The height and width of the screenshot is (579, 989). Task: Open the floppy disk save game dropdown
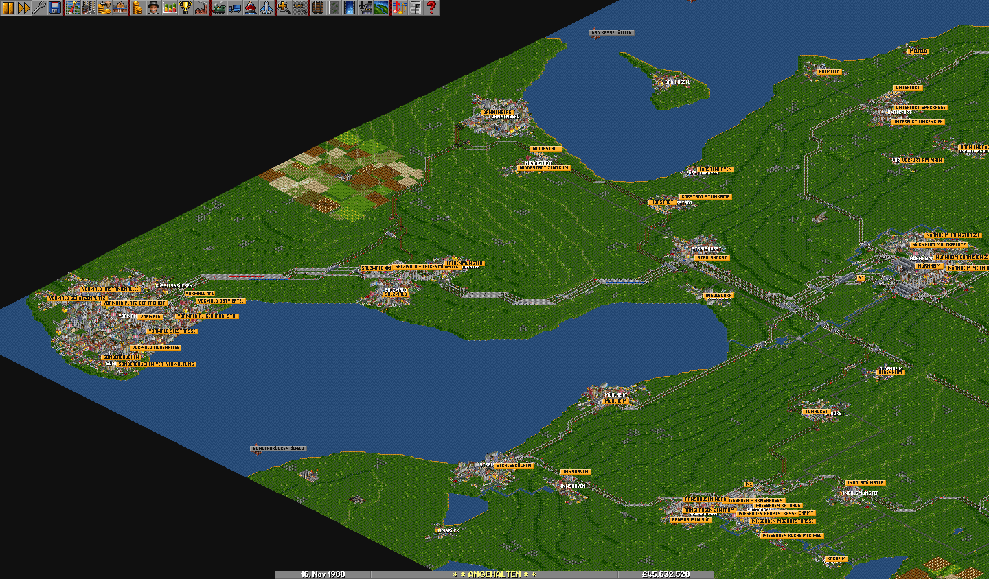coord(55,8)
